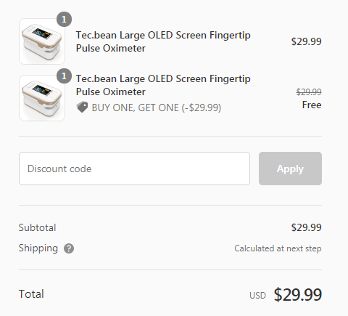Click the Free price label
Screen dimensions: 348x316
pyautogui.click(x=312, y=105)
